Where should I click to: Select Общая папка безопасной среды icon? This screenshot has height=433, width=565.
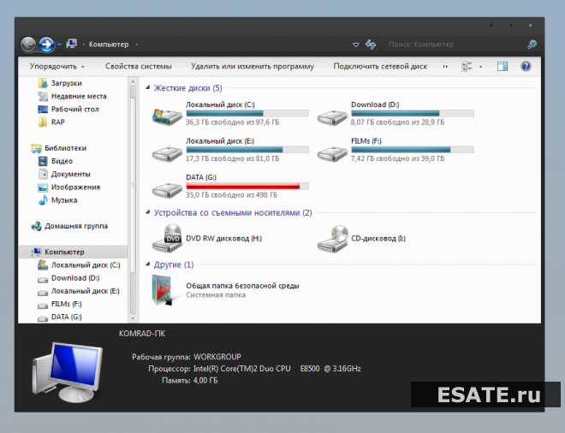coord(164,290)
